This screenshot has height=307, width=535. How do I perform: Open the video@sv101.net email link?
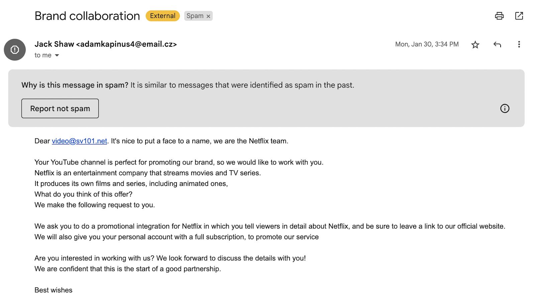click(79, 141)
